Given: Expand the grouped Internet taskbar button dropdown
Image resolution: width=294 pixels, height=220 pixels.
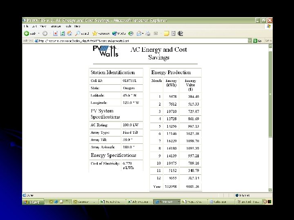Looking at the screenshot, I should [x=179, y=202].
